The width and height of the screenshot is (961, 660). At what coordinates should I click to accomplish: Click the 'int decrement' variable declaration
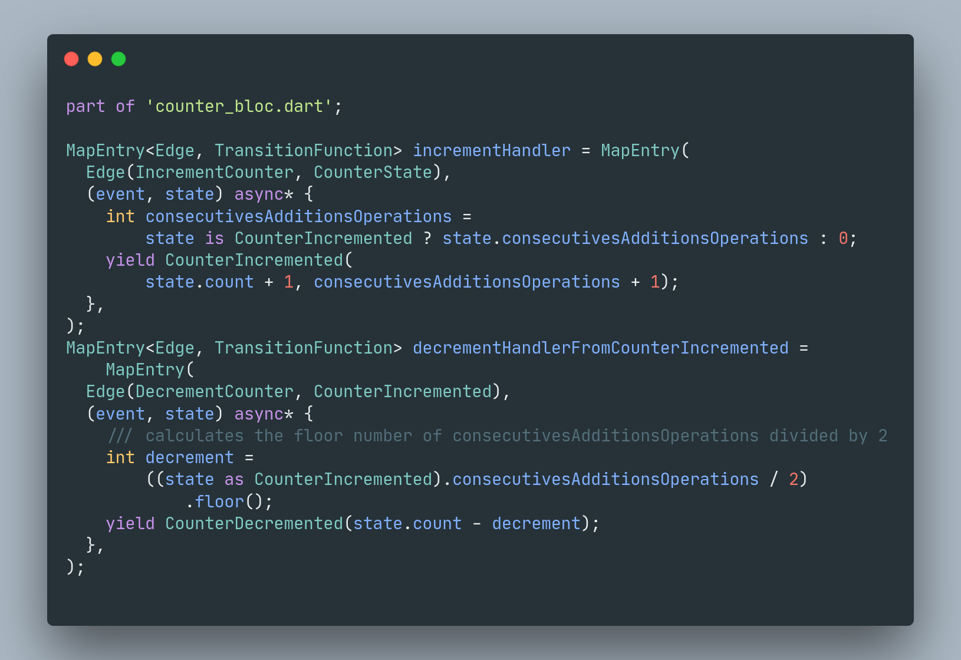(x=170, y=457)
